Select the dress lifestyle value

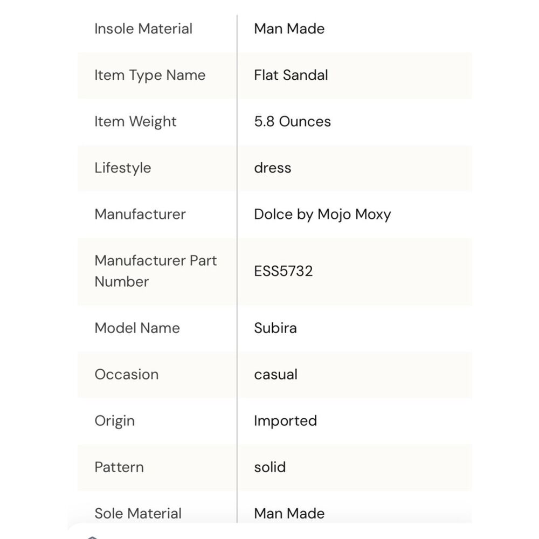tap(273, 168)
